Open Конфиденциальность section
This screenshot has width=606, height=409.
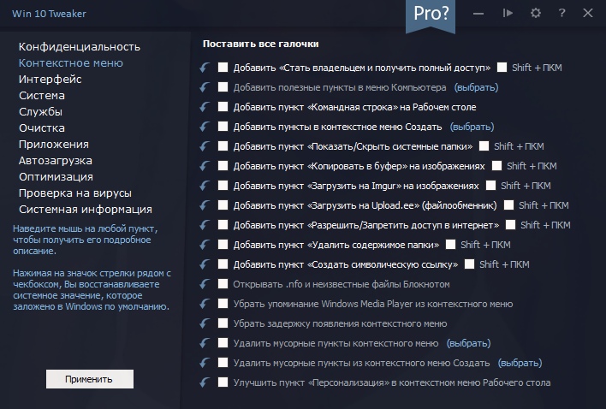coord(80,47)
